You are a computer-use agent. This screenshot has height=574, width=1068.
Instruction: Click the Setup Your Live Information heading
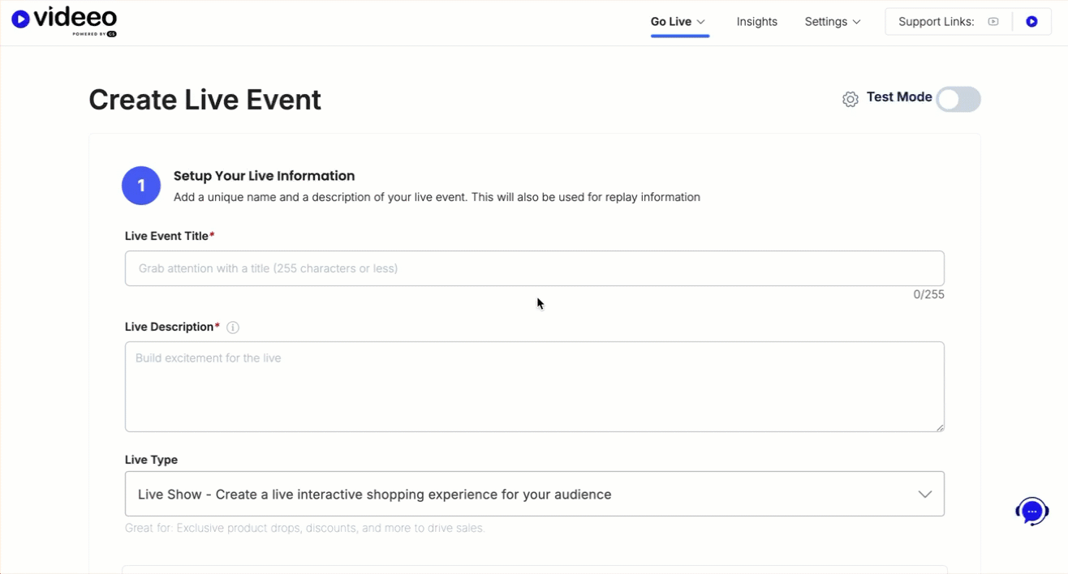pyautogui.click(x=264, y=176)
